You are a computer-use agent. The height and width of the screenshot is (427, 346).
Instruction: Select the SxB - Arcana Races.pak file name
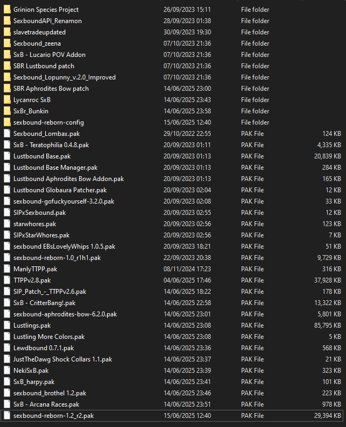46,404
